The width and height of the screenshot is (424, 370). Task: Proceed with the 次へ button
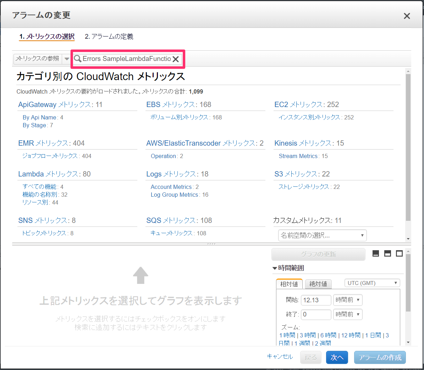337,358
